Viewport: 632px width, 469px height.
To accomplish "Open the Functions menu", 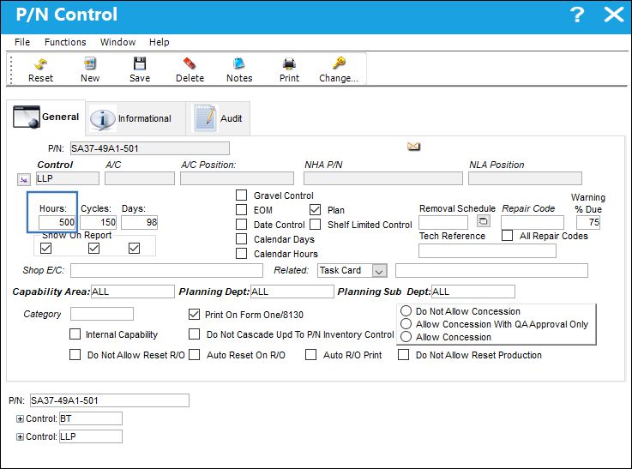I will (x=65, y=42).
